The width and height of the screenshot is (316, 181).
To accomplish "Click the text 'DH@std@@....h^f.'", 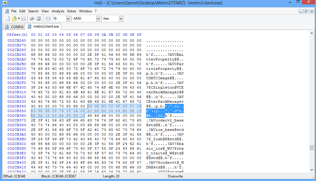I will click(x=165, y=167).
